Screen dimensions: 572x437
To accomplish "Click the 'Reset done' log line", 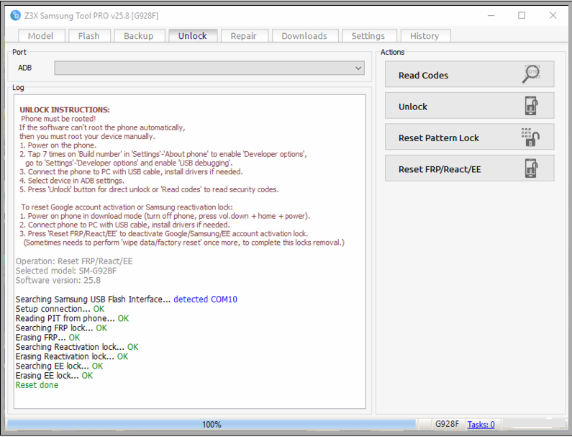I will click(37, 385).
